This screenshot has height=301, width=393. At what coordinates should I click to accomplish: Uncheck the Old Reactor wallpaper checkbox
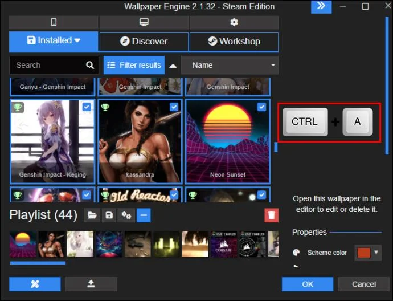[174, 195]
